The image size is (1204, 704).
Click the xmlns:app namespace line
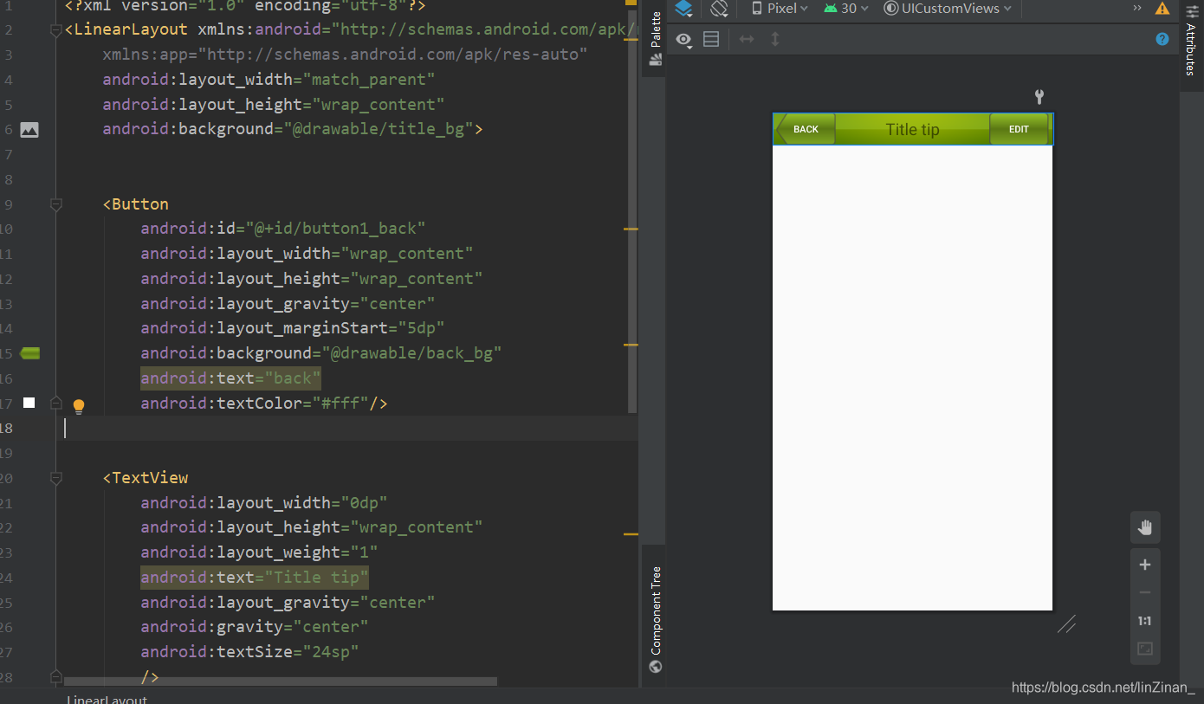(345, 55)
